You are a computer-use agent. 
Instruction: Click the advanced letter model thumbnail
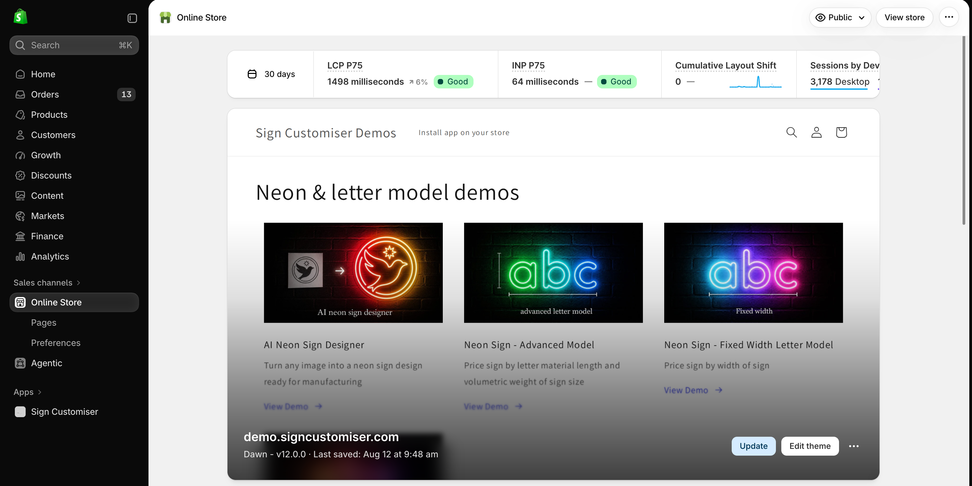point(553,273)
